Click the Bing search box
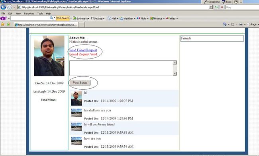Screen dimensions: 259x156 242,7
